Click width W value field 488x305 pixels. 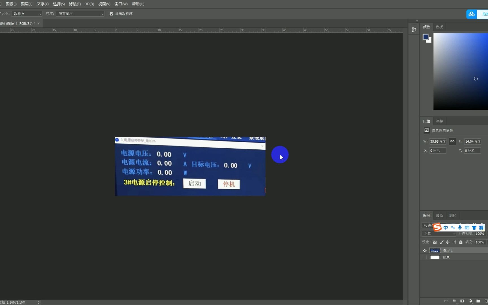coord(438,141)
